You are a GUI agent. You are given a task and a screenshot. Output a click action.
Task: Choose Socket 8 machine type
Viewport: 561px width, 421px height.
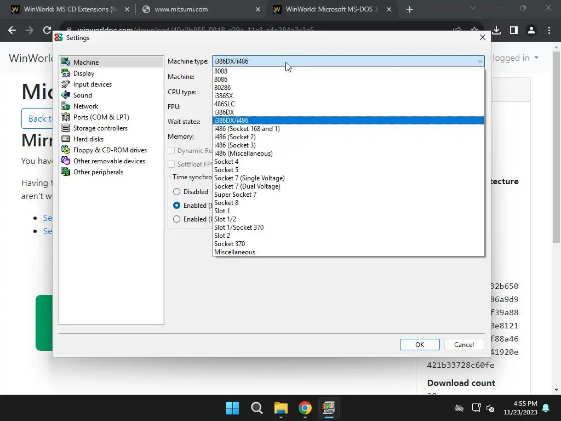348,203
